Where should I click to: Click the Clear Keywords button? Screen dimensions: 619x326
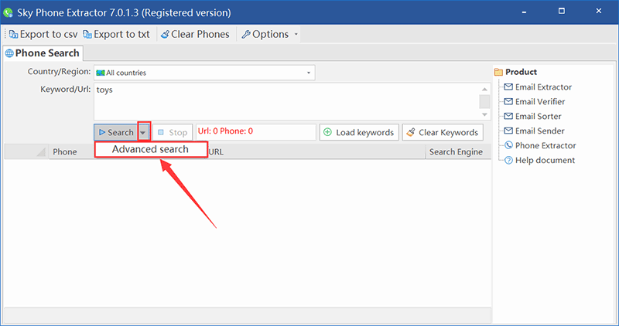pyautogui.click(x=442, y=132)
